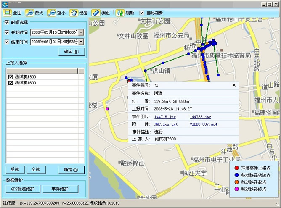Click the orange 移动路径起点 legend swatch
Image resolution: width=281 pixels, height=208 pixels.
coord(237,182)
